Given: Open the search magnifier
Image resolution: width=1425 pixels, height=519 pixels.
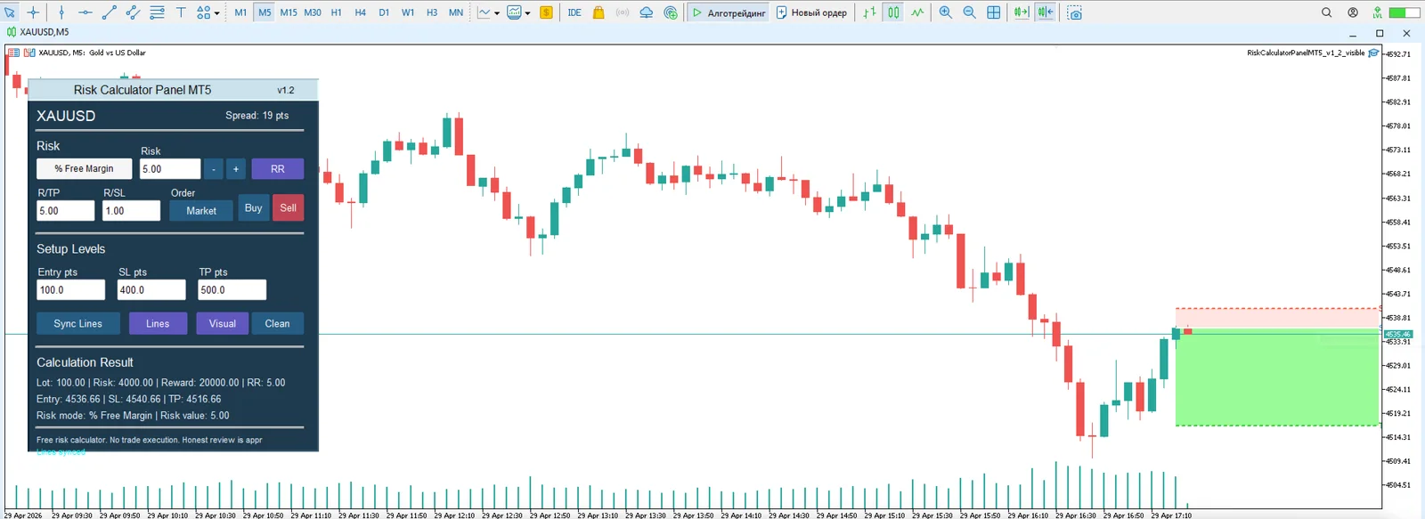Looking at the screenshot, I should click(1327, 12).
